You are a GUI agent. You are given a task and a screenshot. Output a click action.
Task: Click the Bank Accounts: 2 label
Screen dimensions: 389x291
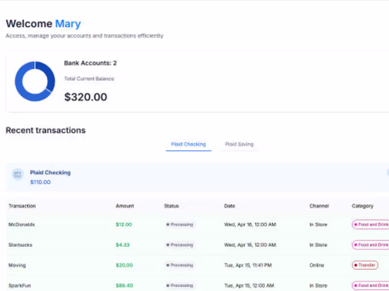(89, 63)
